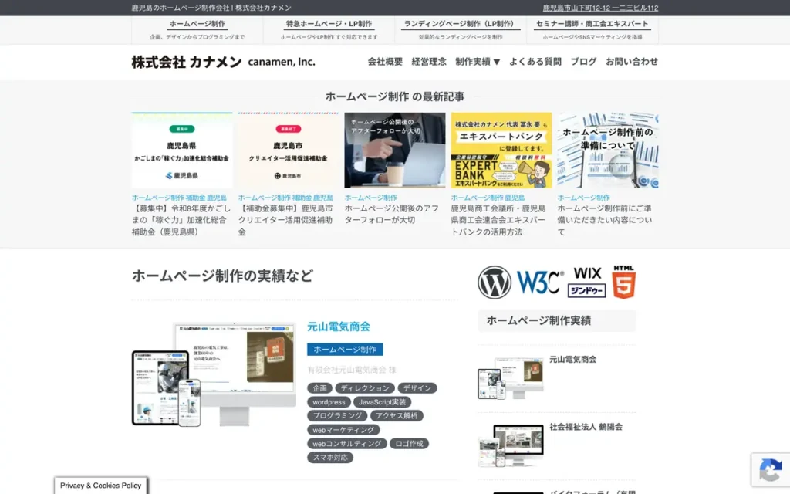Click the 企画 tag

click(x=320, y=388)
